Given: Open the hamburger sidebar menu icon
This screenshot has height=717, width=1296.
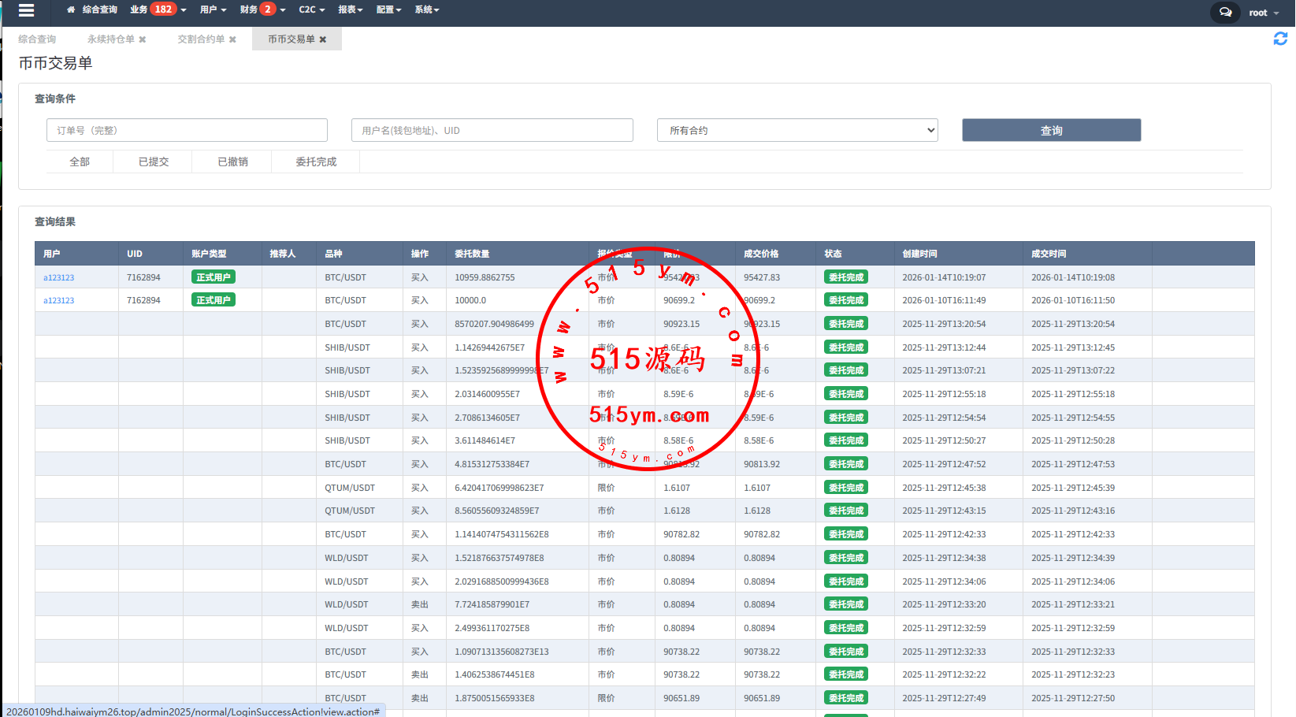Looking at the screenshot, I should pyautogui.click(x=26, y=10).
